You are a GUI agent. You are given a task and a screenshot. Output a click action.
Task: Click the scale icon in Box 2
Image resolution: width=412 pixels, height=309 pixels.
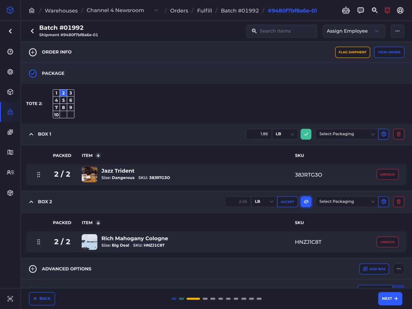pos(306,202)
